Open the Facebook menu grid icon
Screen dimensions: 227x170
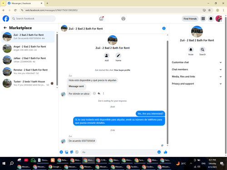(x=203, y=19)
